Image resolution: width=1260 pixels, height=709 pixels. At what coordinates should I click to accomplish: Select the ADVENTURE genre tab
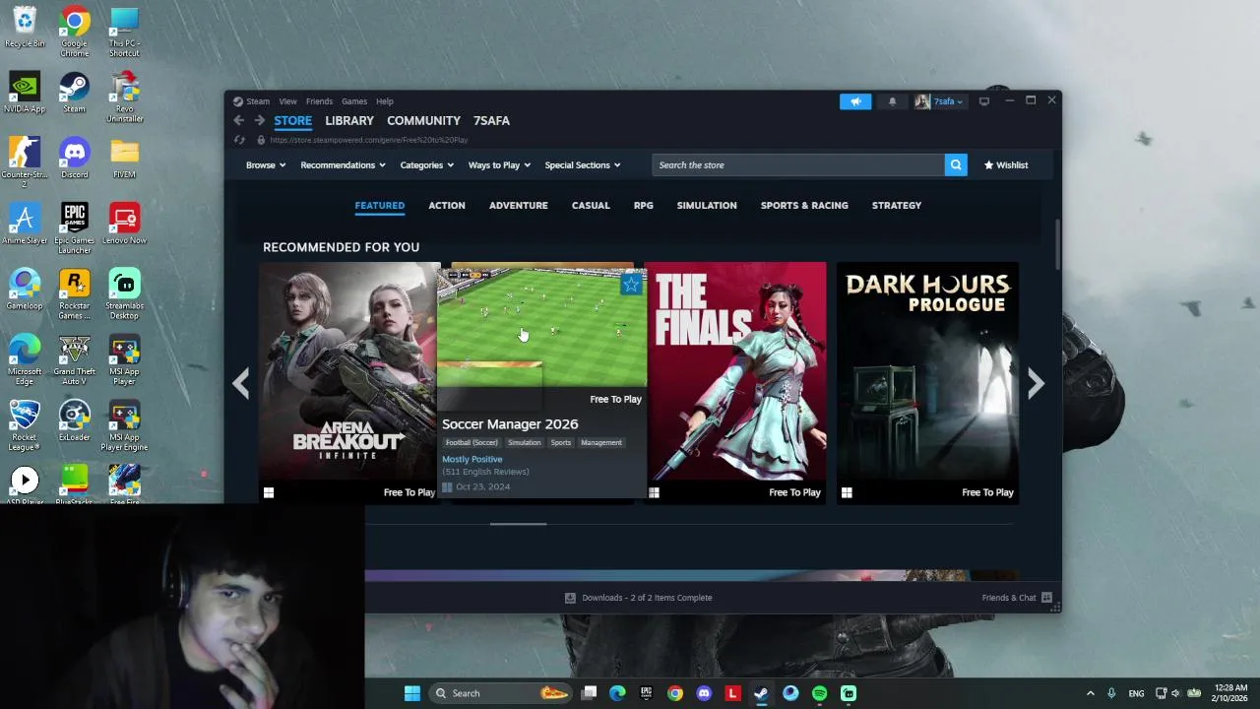pyautogui.click(x=519, y=206)
